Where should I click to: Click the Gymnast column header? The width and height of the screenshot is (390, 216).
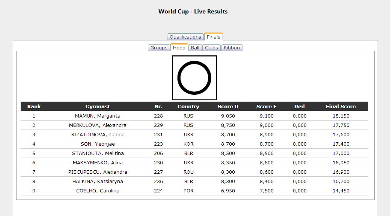point(98,106)
